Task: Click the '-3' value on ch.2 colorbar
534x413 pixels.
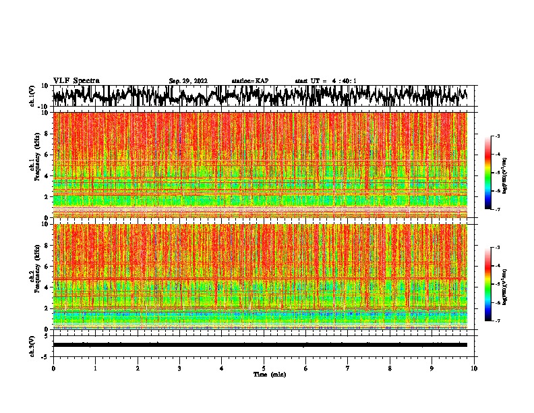Action: 497,248
